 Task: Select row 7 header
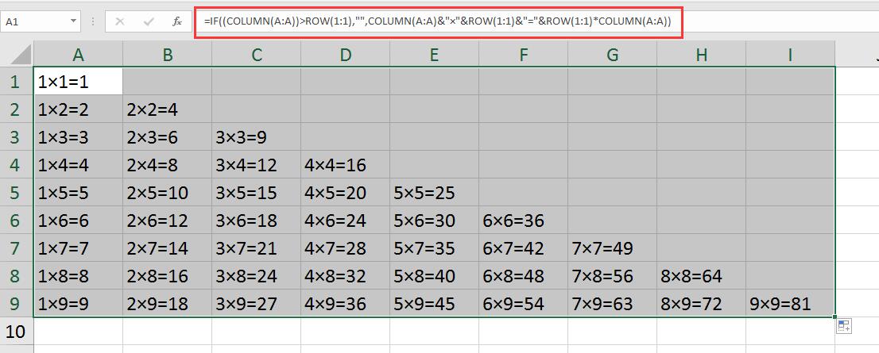[16, 247]
